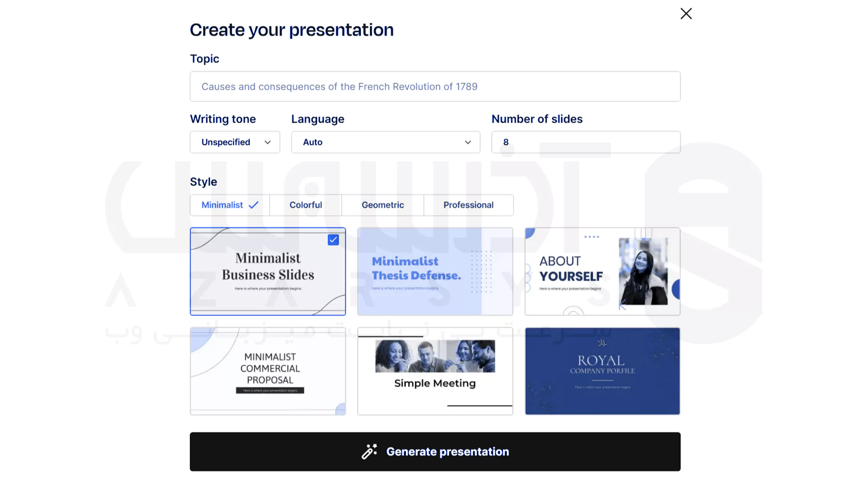
Task: Change the number of slides field
Action: point(585,142)
